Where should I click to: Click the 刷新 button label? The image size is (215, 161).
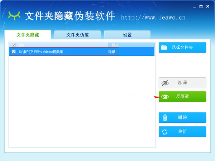coord(182,132)
